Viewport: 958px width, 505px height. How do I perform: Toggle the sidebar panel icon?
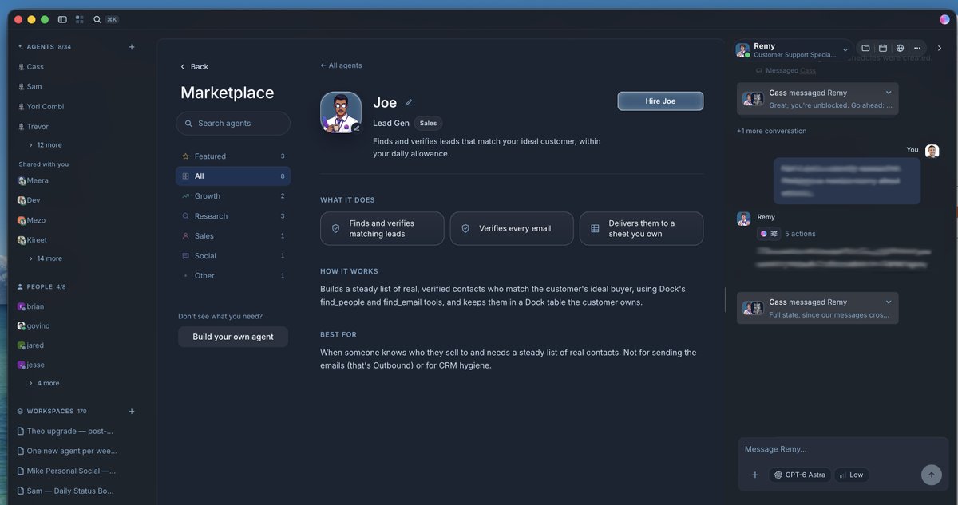tap(62, 19)
